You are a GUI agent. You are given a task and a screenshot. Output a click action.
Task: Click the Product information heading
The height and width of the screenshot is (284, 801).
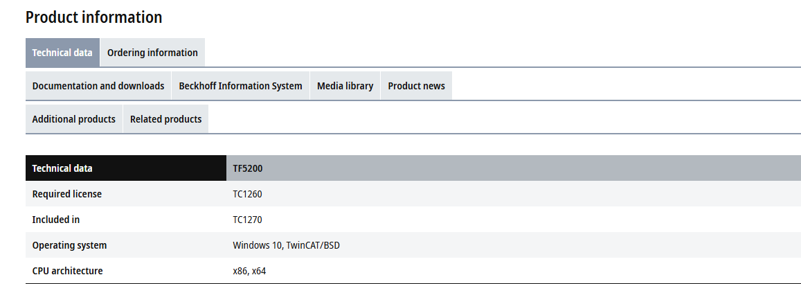pos(94,17)
